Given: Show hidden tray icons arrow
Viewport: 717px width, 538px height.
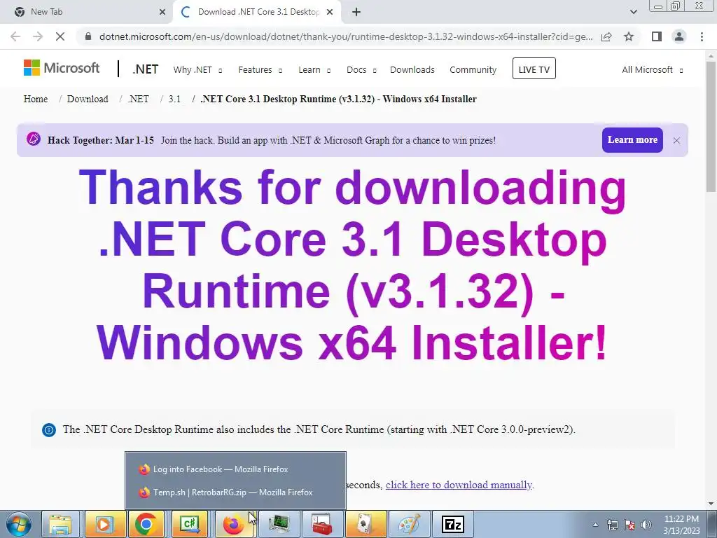Looking at the screenshot, I should pyautogui.click(x=595, y=525).
